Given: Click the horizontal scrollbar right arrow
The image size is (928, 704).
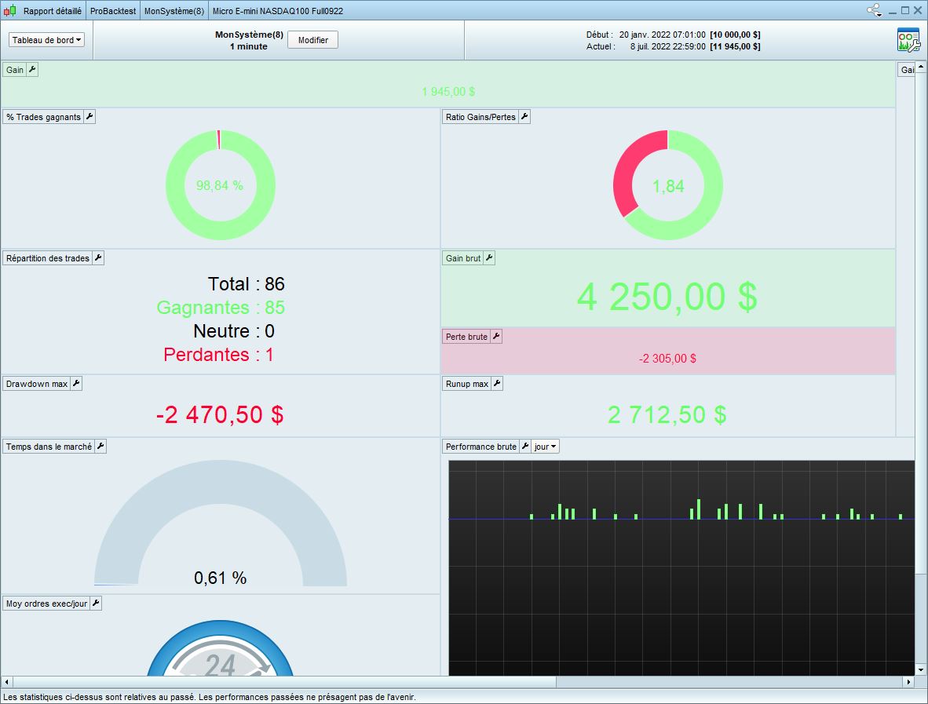Looking at the screenshot, I should tap(908, 682).
